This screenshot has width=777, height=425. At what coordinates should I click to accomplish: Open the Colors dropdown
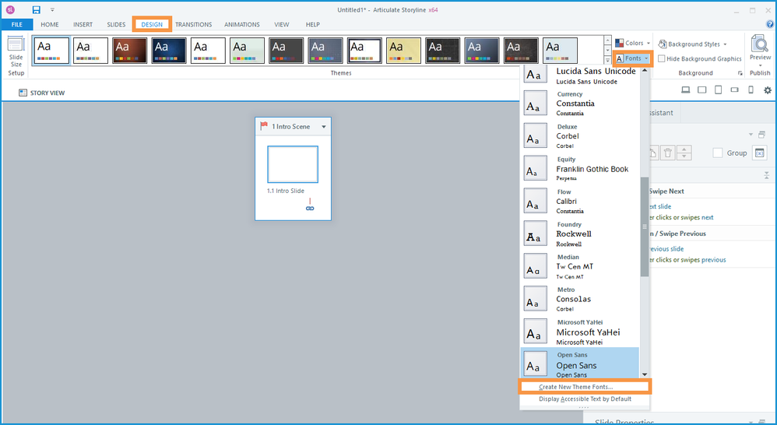pyautogui.click(x=632, y=43)
